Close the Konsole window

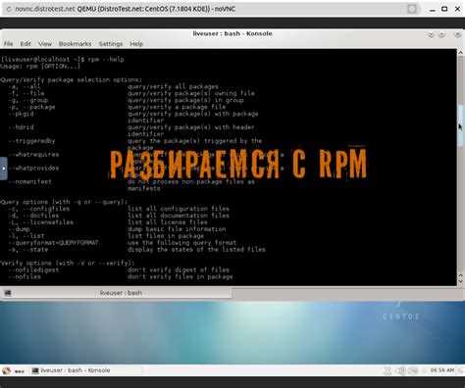coord(457,34)
